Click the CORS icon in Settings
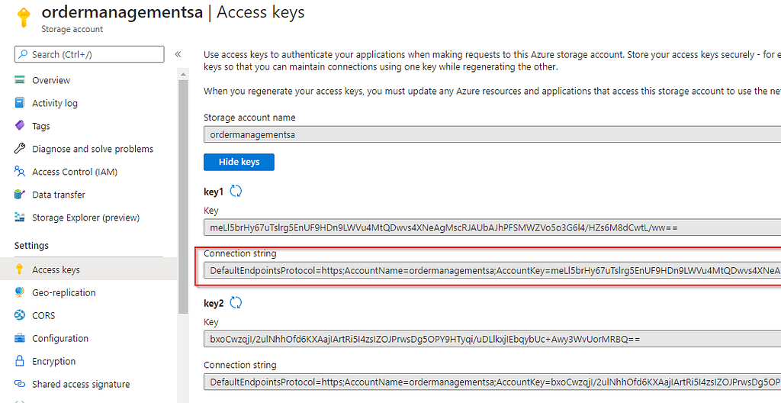The width and height of the screenshot is (781, 403). 19,315
